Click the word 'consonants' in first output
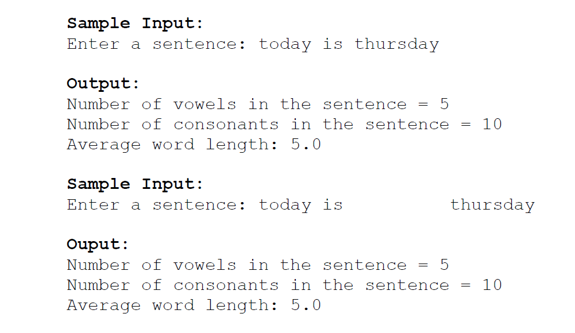This screenshot has height=333, width=575. coord(226,125)
